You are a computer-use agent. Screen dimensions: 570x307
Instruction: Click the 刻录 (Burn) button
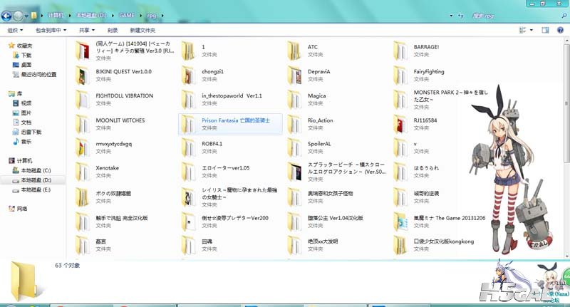coord(113,31)
